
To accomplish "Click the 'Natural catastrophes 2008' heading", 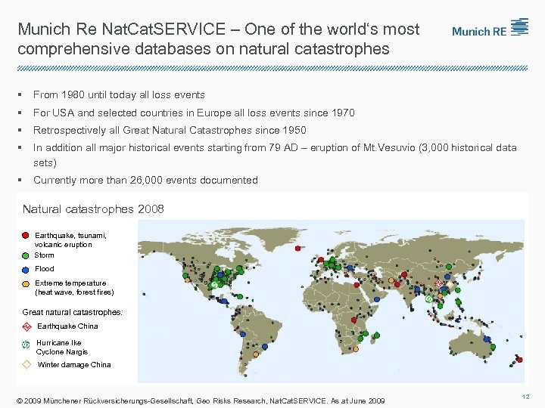I will (93, 209).
